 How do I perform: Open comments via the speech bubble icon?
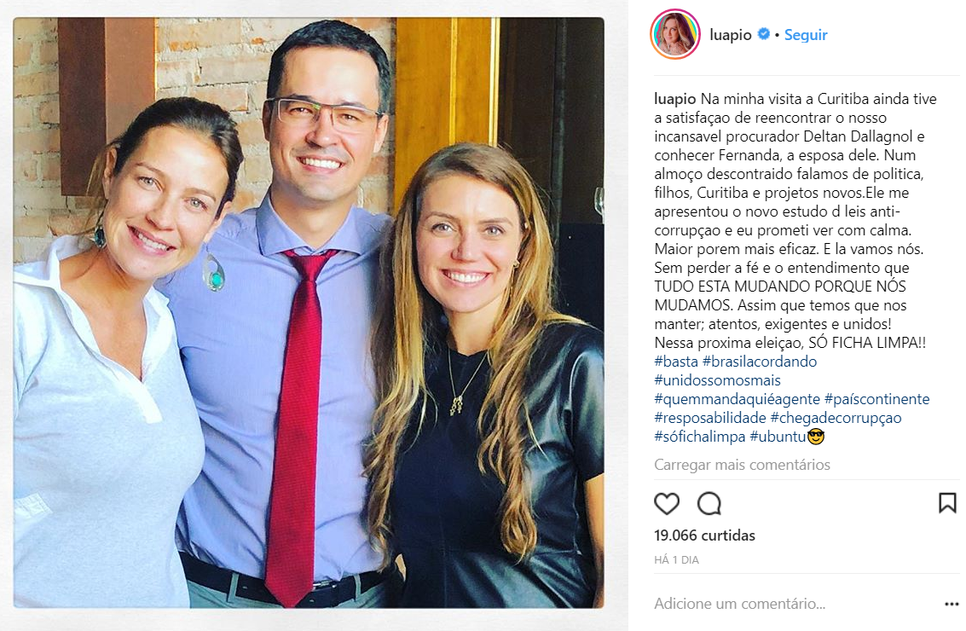point(709,503)
